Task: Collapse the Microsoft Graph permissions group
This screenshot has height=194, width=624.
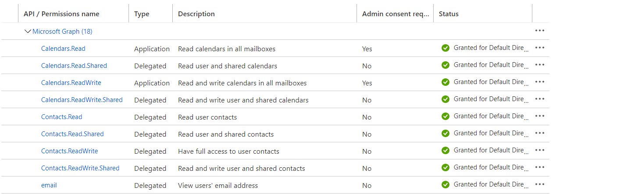Action: pyautogui.click(x=28, y=32)
